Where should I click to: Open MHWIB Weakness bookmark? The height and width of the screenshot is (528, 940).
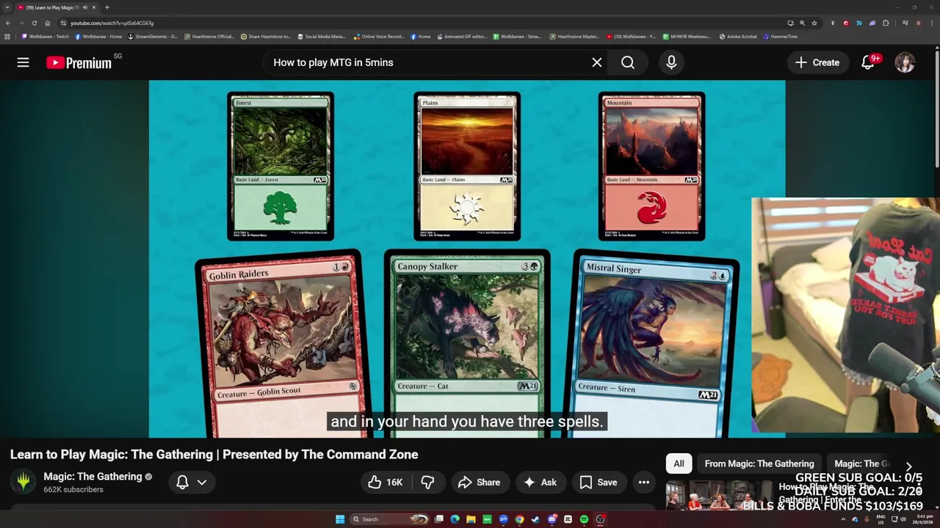tap(687, 36)
